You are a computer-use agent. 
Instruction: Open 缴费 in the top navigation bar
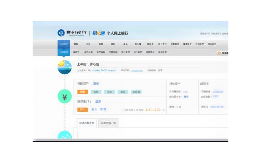click(x=101, y=44)
